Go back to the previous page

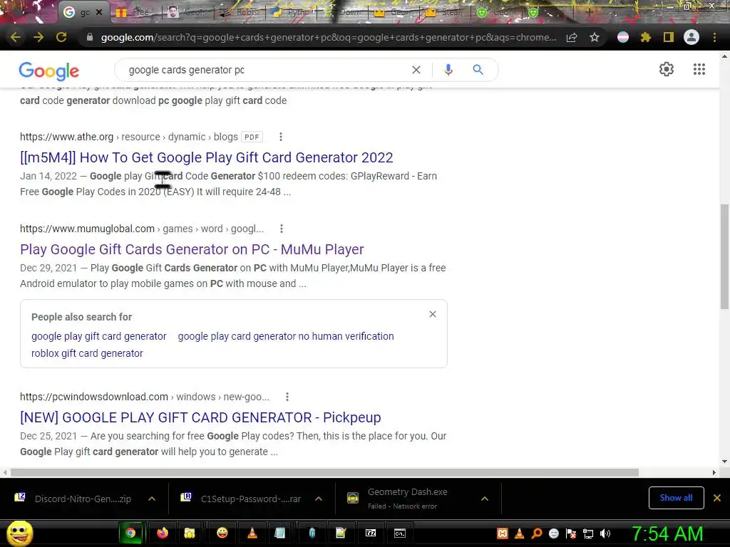pyautogui.click(x=16, y=37)
